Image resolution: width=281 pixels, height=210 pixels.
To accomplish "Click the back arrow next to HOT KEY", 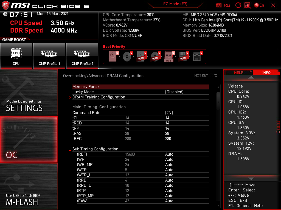I will point(216,75).
